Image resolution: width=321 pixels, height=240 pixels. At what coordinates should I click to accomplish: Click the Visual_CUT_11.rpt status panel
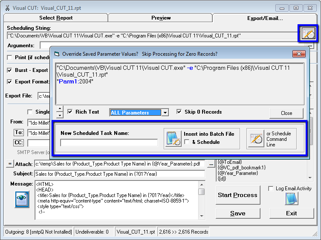tap(136, 232)
